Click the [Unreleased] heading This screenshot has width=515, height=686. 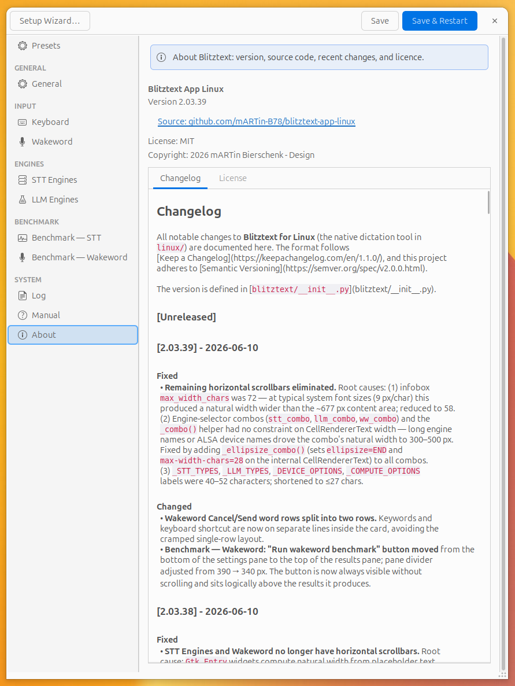click(x=186, y=317)
